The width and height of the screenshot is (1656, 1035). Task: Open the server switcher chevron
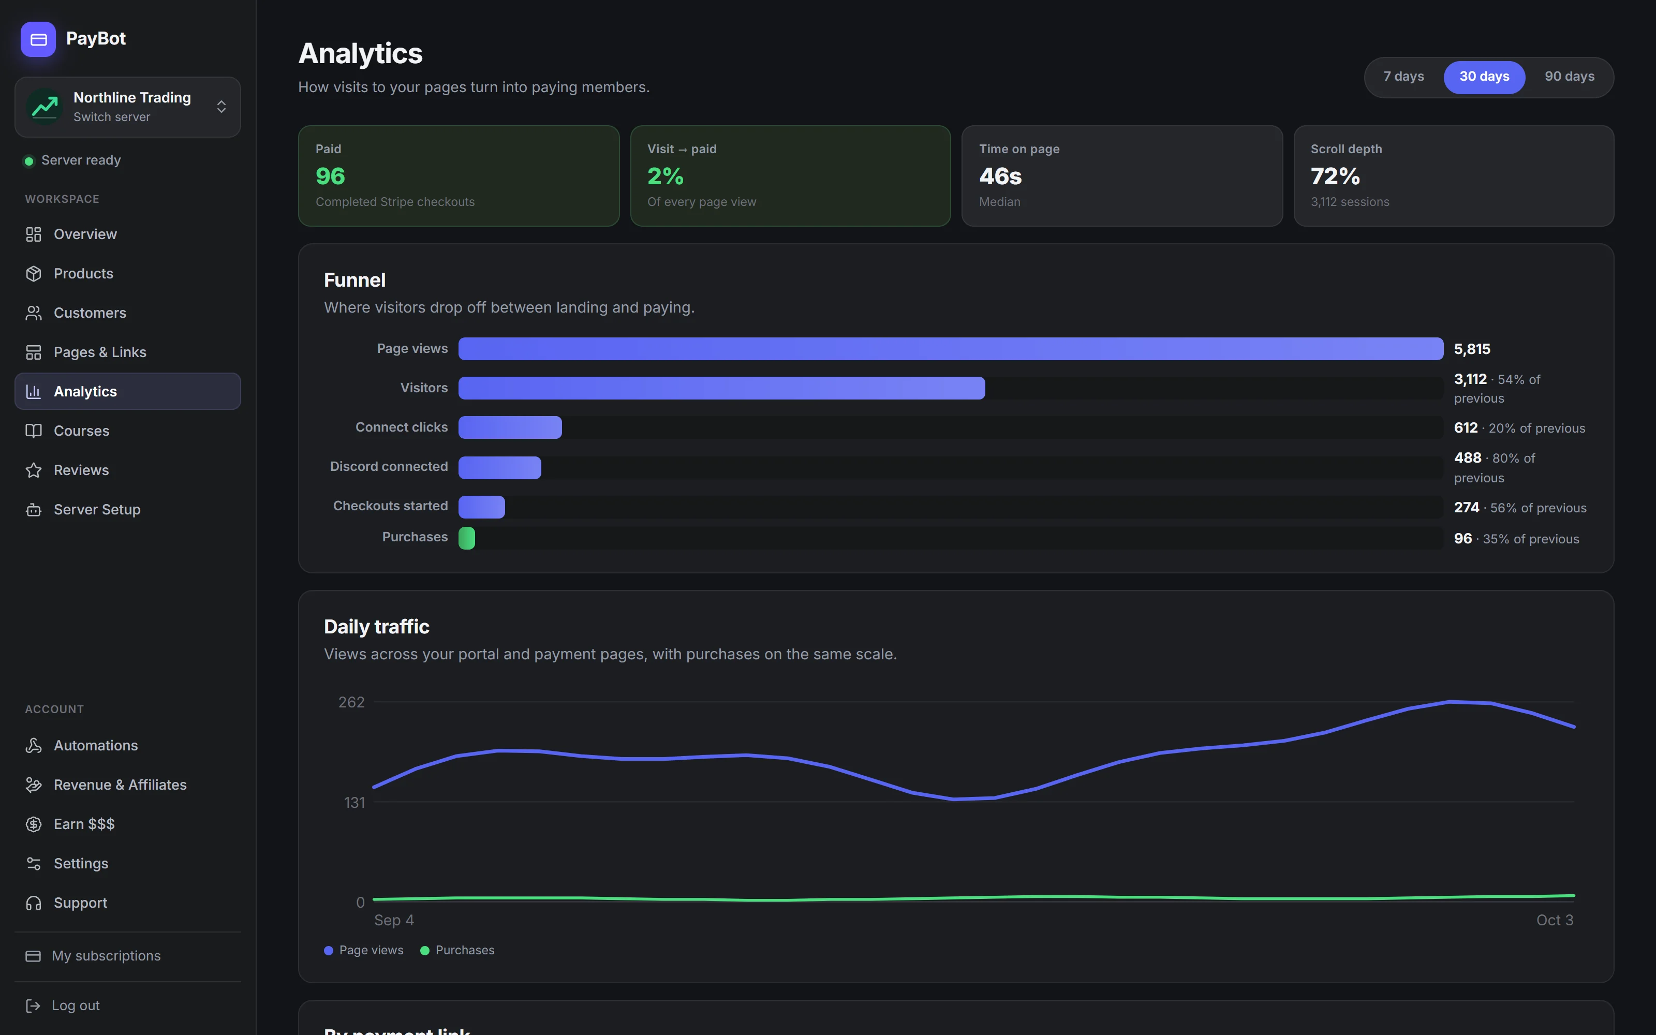coord(221,107)
